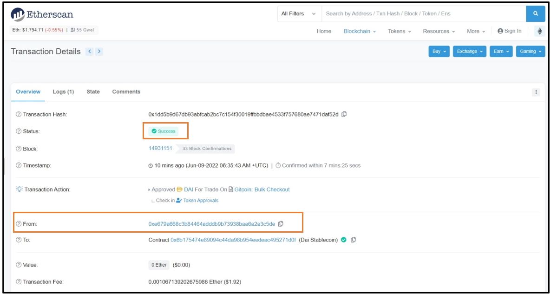Focus the address search input field
The height and width of the screenshot is (294, 551).
(423, 14)
